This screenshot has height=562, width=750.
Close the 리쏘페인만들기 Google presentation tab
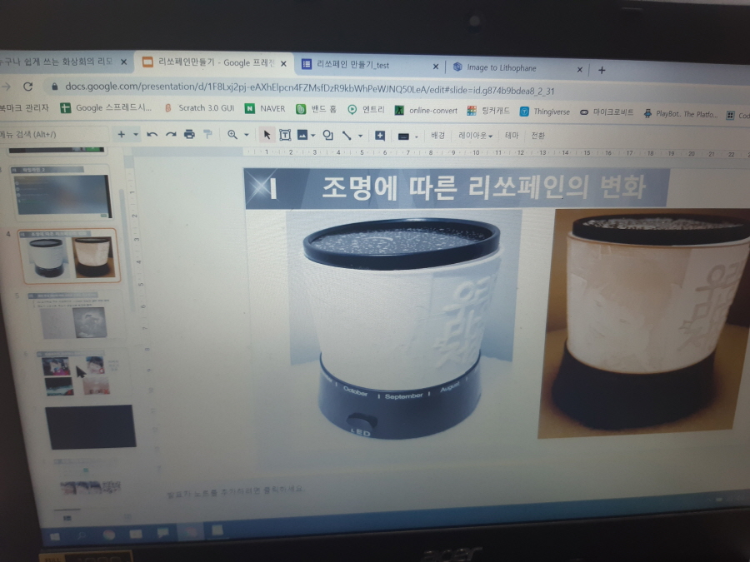pyautogui.click(x=283, y=63)
